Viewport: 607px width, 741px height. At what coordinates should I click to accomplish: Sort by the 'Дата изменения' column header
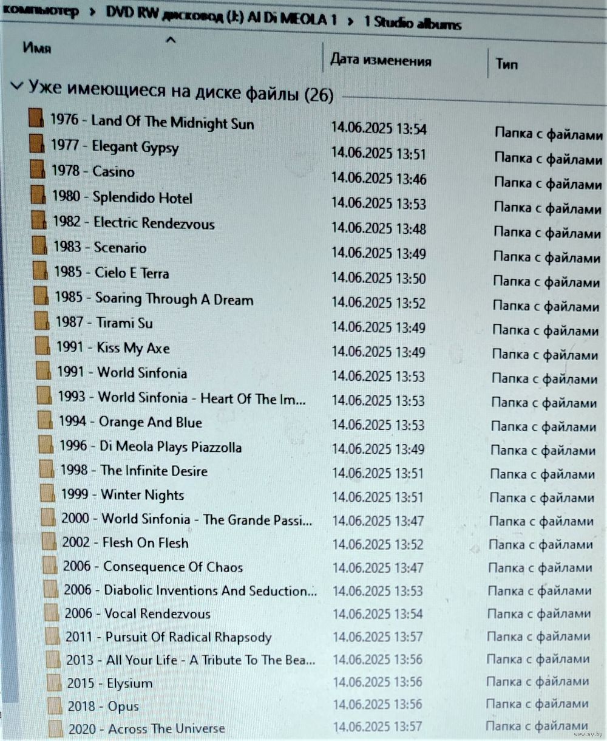pos(381,60)
